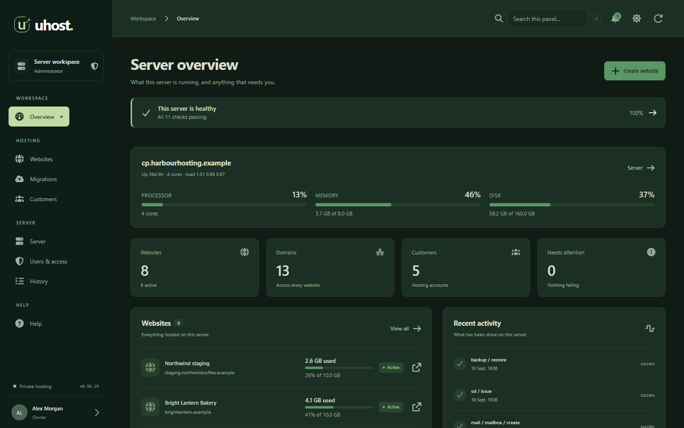Open the server healthy status banner
684x428 pixels.
point(398,113)
